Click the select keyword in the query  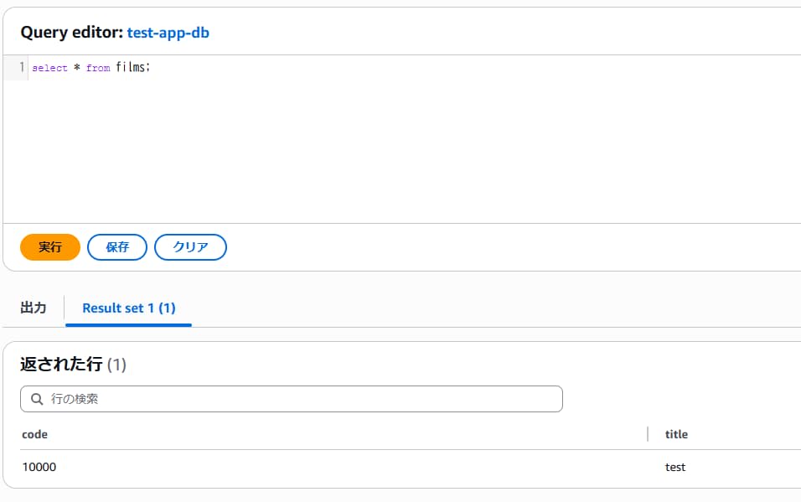[49, 68]
